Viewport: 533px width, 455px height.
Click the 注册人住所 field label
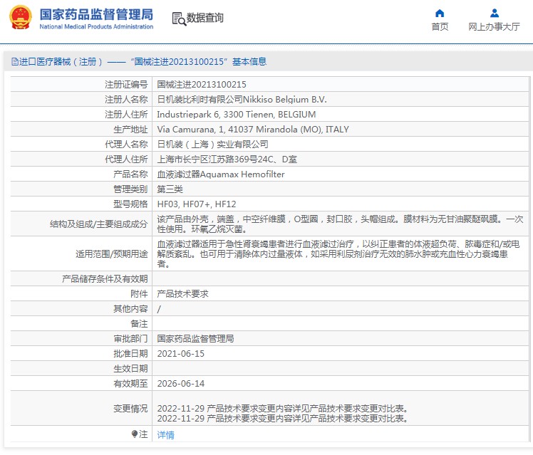(126, 115)
